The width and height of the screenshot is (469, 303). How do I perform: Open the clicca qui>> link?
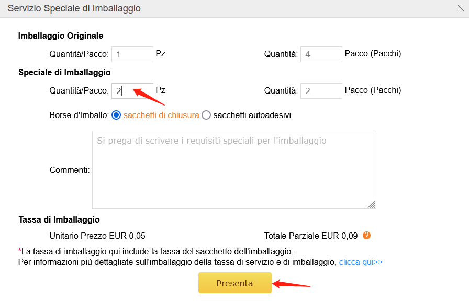point(361,262)
